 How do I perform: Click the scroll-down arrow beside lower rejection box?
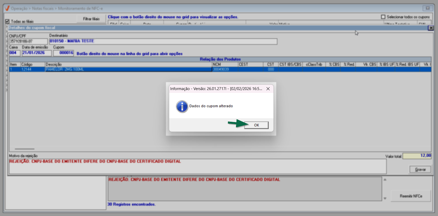385,199
